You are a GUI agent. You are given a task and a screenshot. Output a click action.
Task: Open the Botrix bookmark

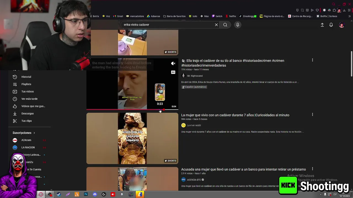click(95, 16)
